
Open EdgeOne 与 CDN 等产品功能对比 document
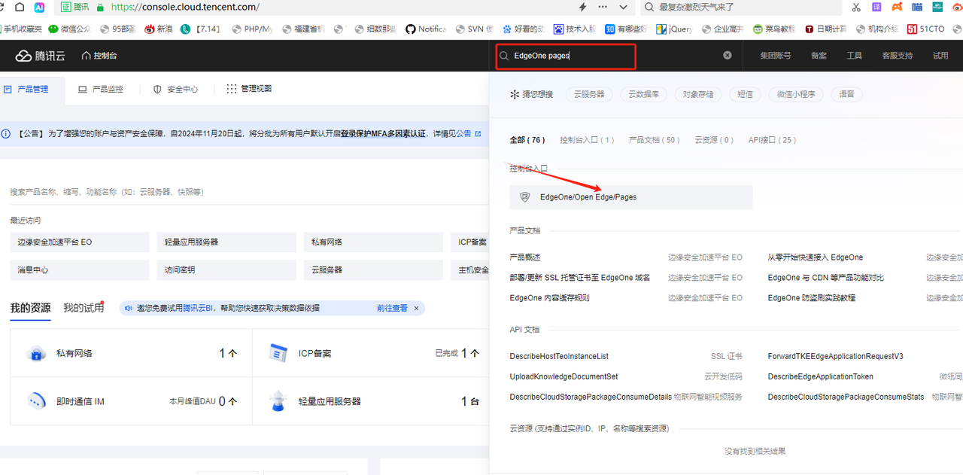826,278
